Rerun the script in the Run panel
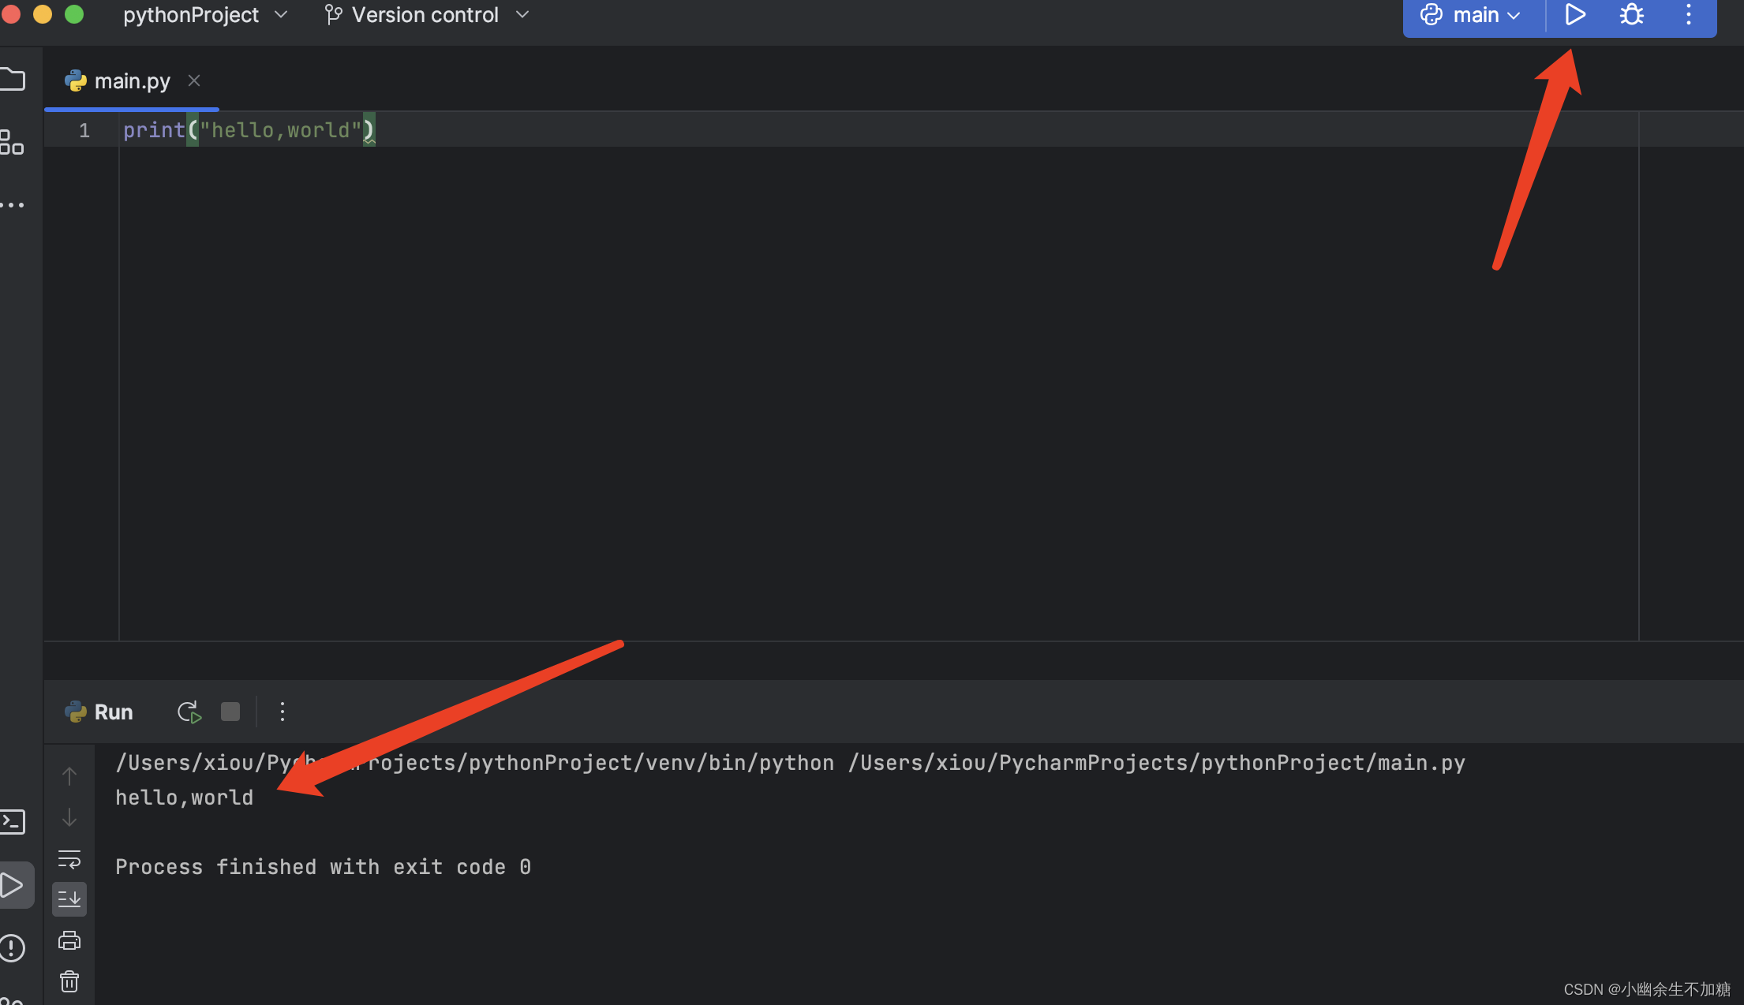This screenshot has width=1744, height=1005. click(x=189, y=712)
